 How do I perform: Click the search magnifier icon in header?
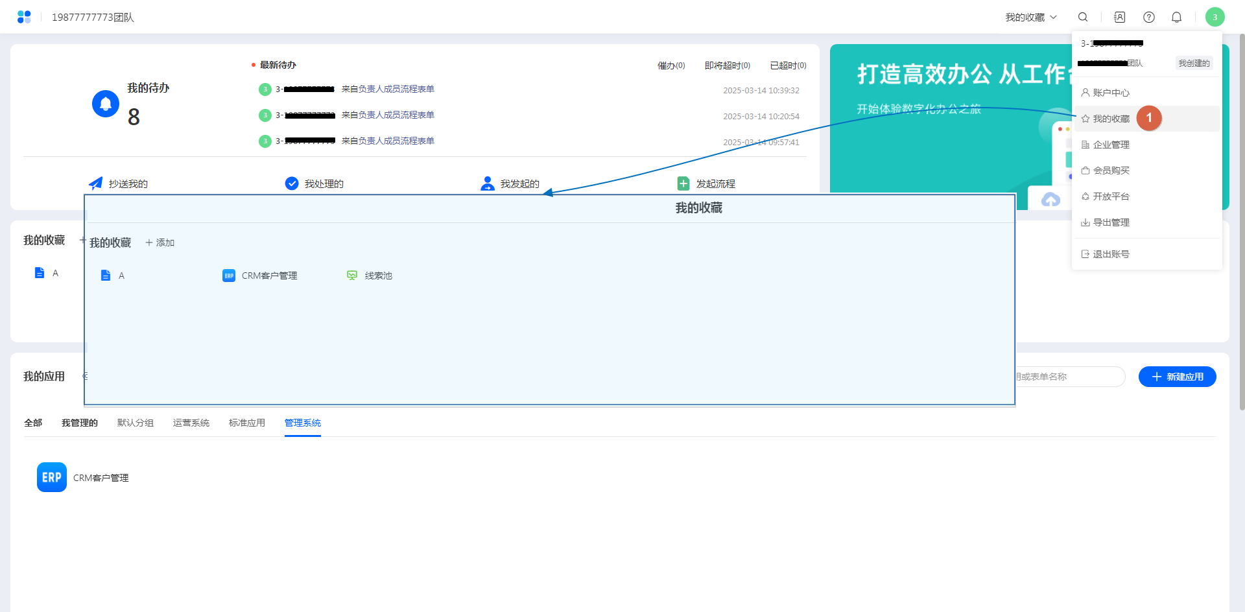[1083, 18]
